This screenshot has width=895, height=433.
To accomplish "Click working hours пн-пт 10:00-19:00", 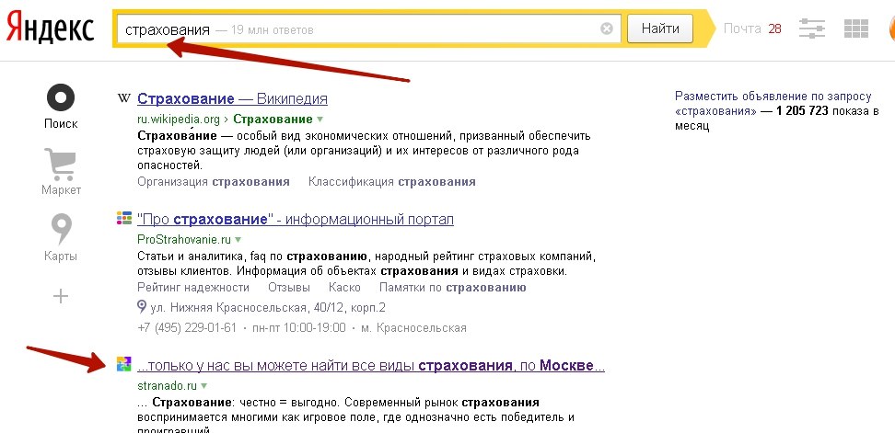I will click(x=298, y=328).
